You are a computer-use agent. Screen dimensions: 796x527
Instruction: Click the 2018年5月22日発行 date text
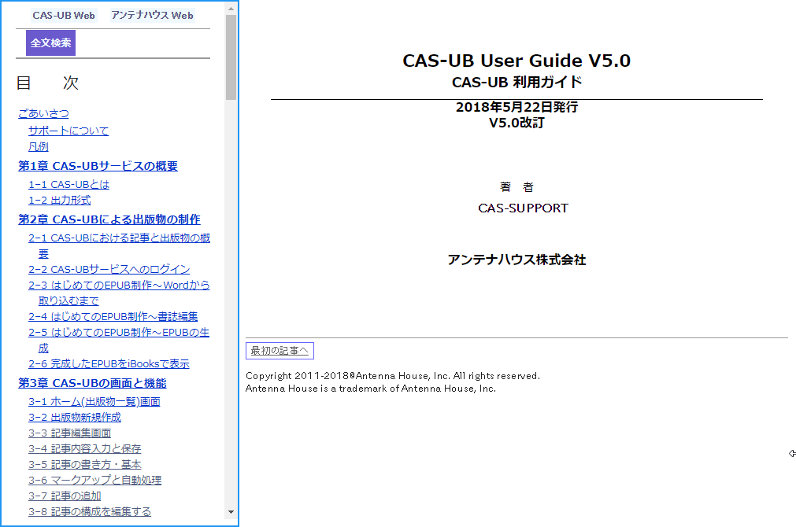pos(516,107)
